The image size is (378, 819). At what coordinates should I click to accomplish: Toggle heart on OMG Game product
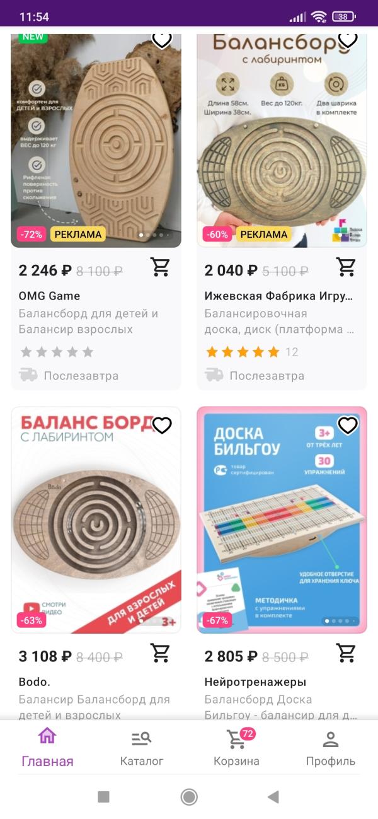coord(162,40)
